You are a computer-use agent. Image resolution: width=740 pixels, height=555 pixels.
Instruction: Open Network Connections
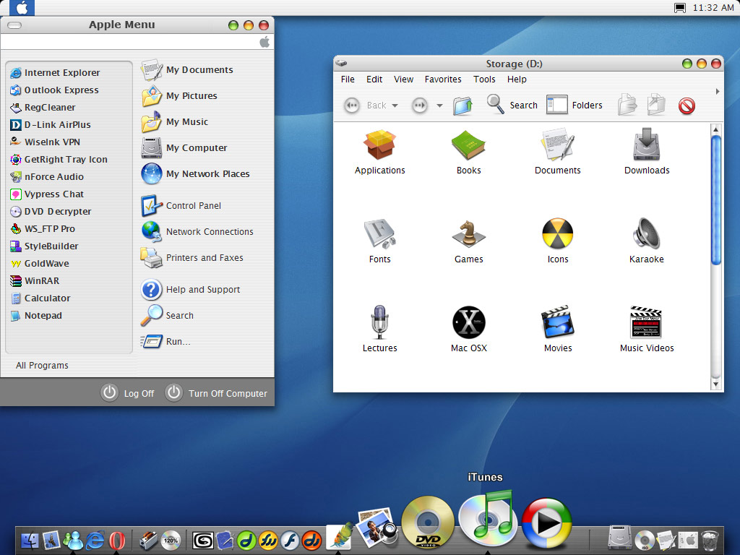pyautogui.click(x=197, y=232)
